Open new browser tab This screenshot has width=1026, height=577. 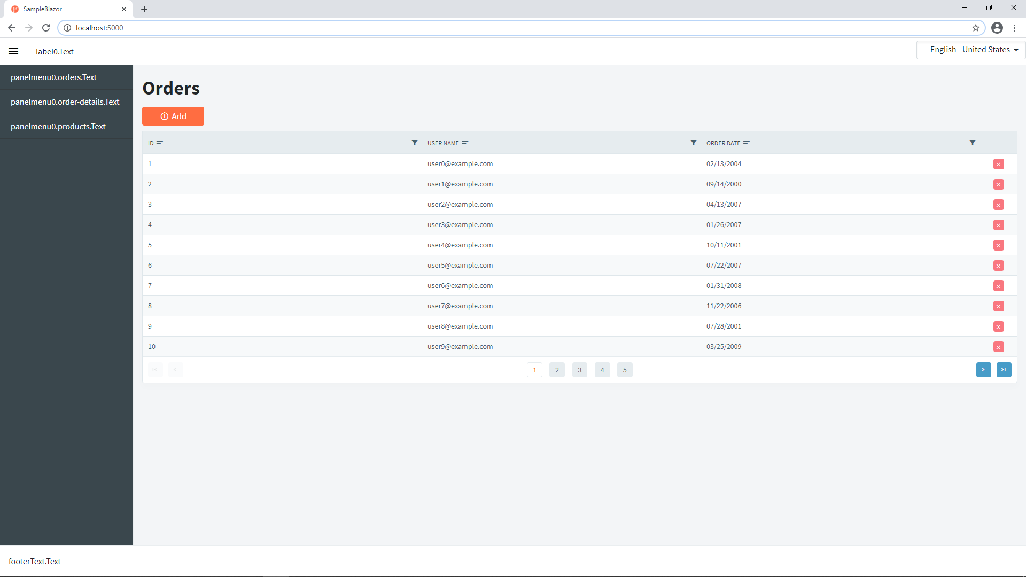[x=144, y=9]
